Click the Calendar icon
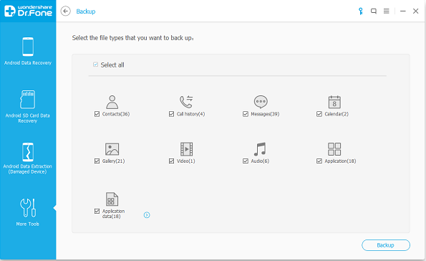Viewport: 426px width, 261px height. tap(334, 102)
